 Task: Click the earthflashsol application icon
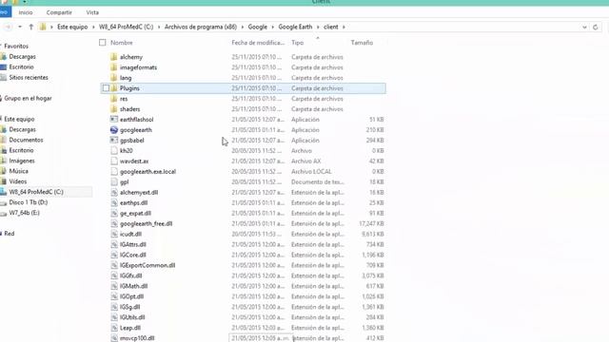coord(114,120)
